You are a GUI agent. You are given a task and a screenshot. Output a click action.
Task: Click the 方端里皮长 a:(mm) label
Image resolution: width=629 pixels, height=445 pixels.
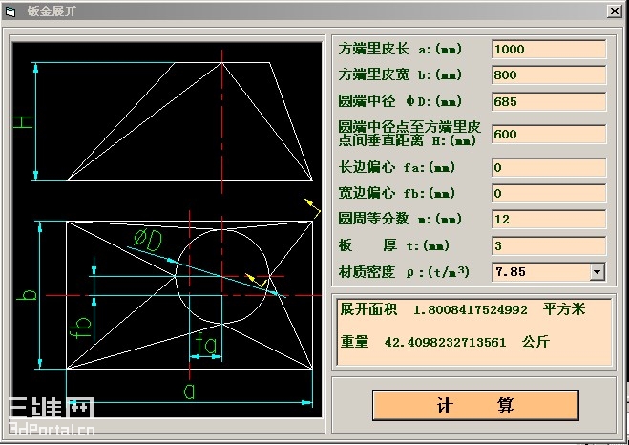(400, 50)
